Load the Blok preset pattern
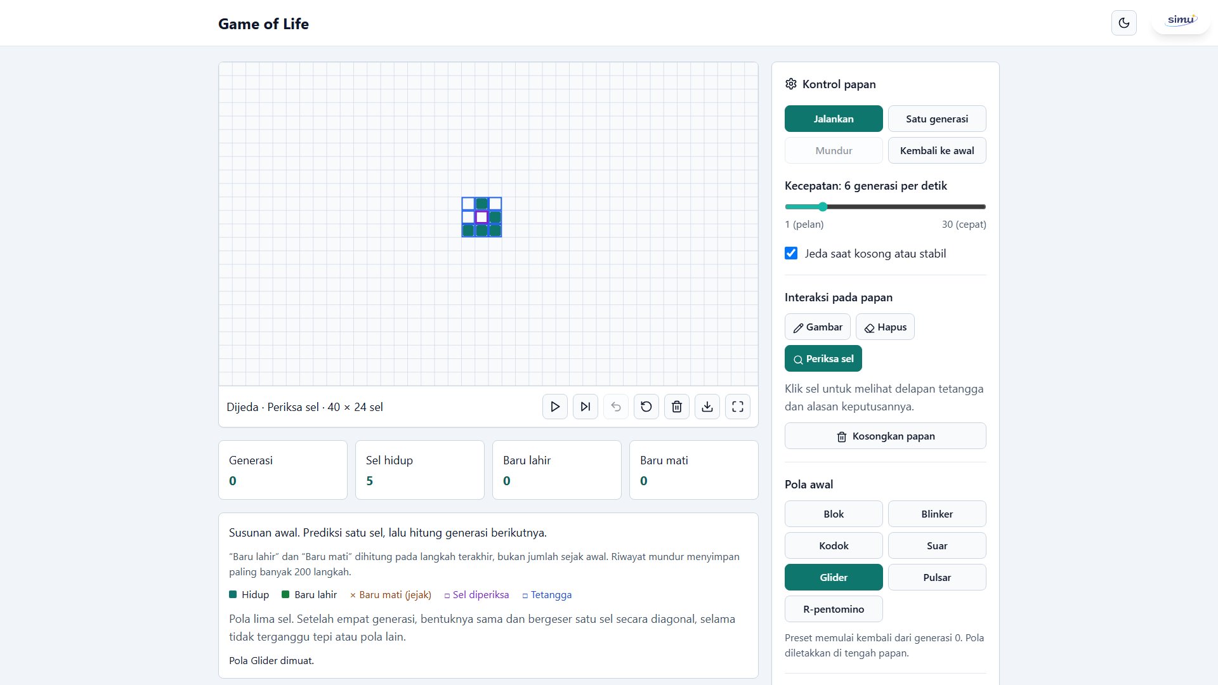The width and height of the screenshot is (1218, 685). coord(834,514)
